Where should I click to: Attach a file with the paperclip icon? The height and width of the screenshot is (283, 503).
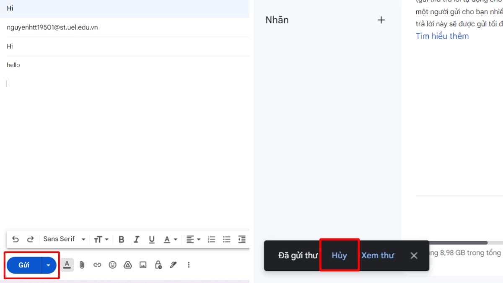(x=82, y=265)
